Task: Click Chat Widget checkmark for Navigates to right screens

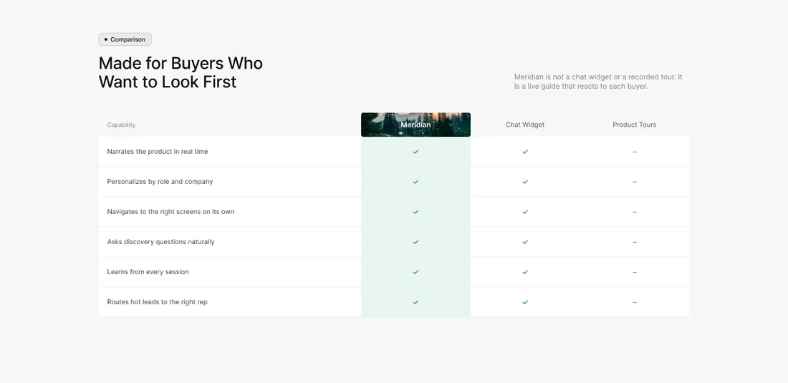Action: [525, 212]
